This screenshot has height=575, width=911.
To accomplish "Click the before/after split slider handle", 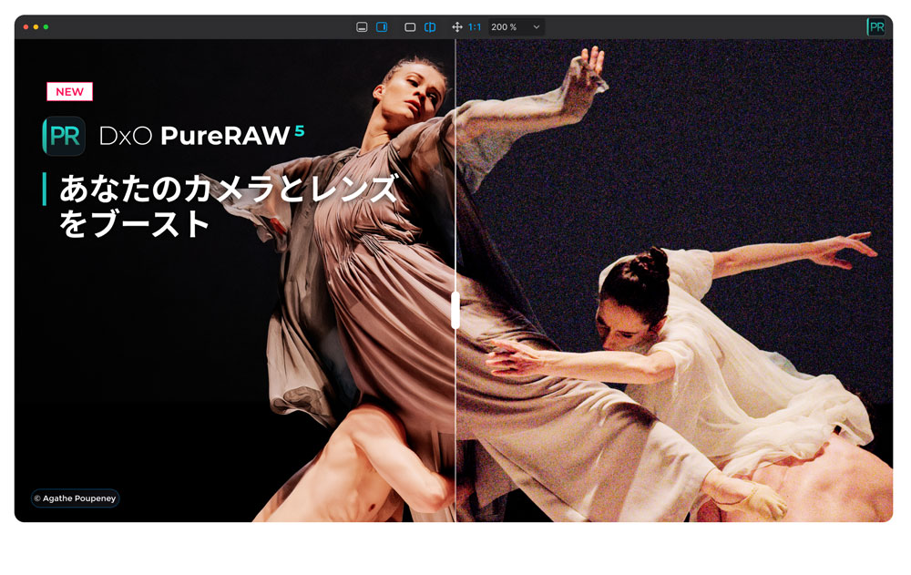I will pos(455,310).
